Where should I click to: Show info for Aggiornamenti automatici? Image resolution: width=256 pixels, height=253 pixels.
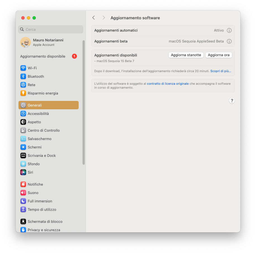(229, 30)
